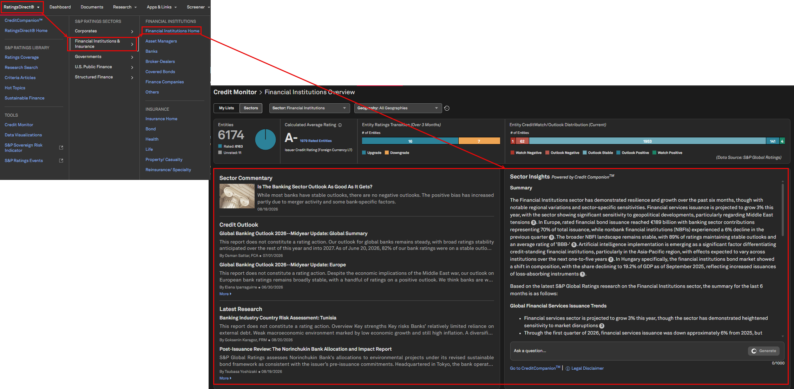Click the Legal Disclaimer info icon
The height and width of the screenshot is (389, 794).
pos(567,369)
